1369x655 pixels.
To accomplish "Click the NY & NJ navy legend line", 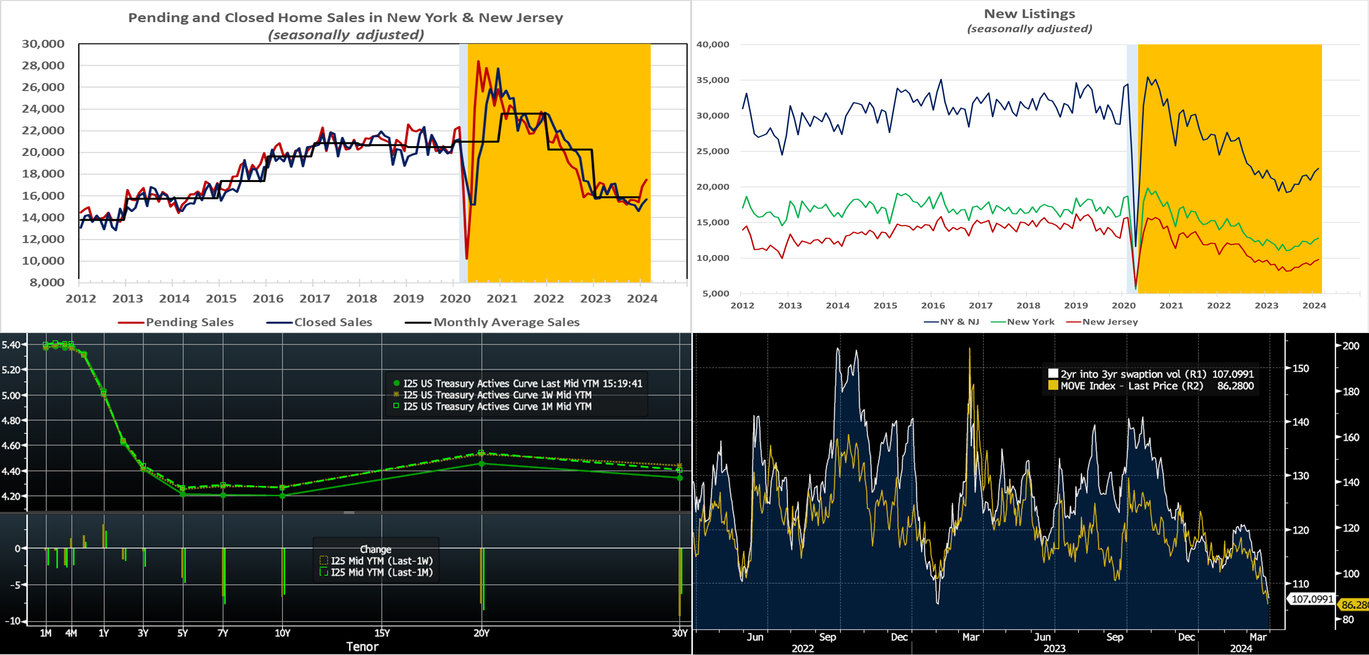I will click(x=931, y=322).
